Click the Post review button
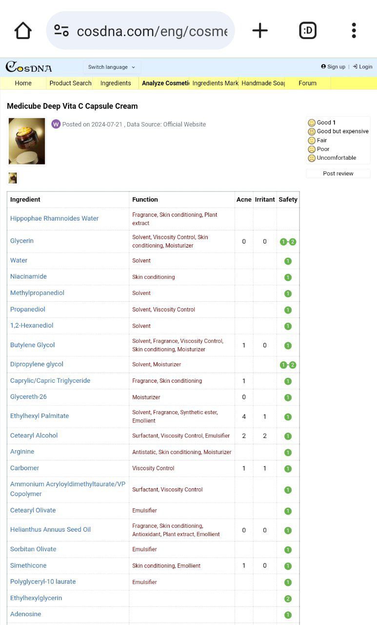Viewport: 377px width, 625px height. point(338,173)
